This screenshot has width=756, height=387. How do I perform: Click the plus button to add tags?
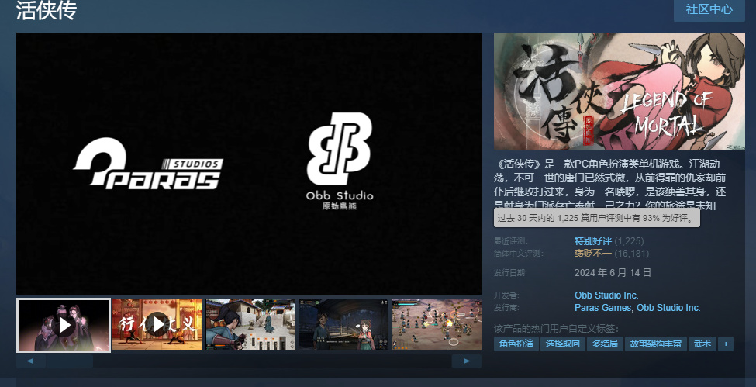tap(726, 344)
